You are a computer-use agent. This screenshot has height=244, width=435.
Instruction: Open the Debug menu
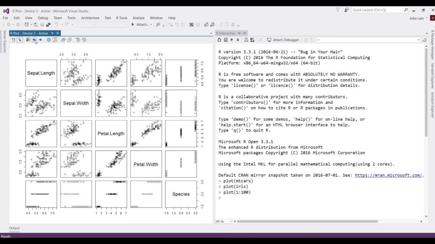click(43, 18)
